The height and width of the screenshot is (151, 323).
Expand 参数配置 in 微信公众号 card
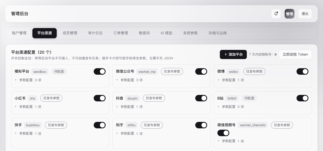coord(129,80)
